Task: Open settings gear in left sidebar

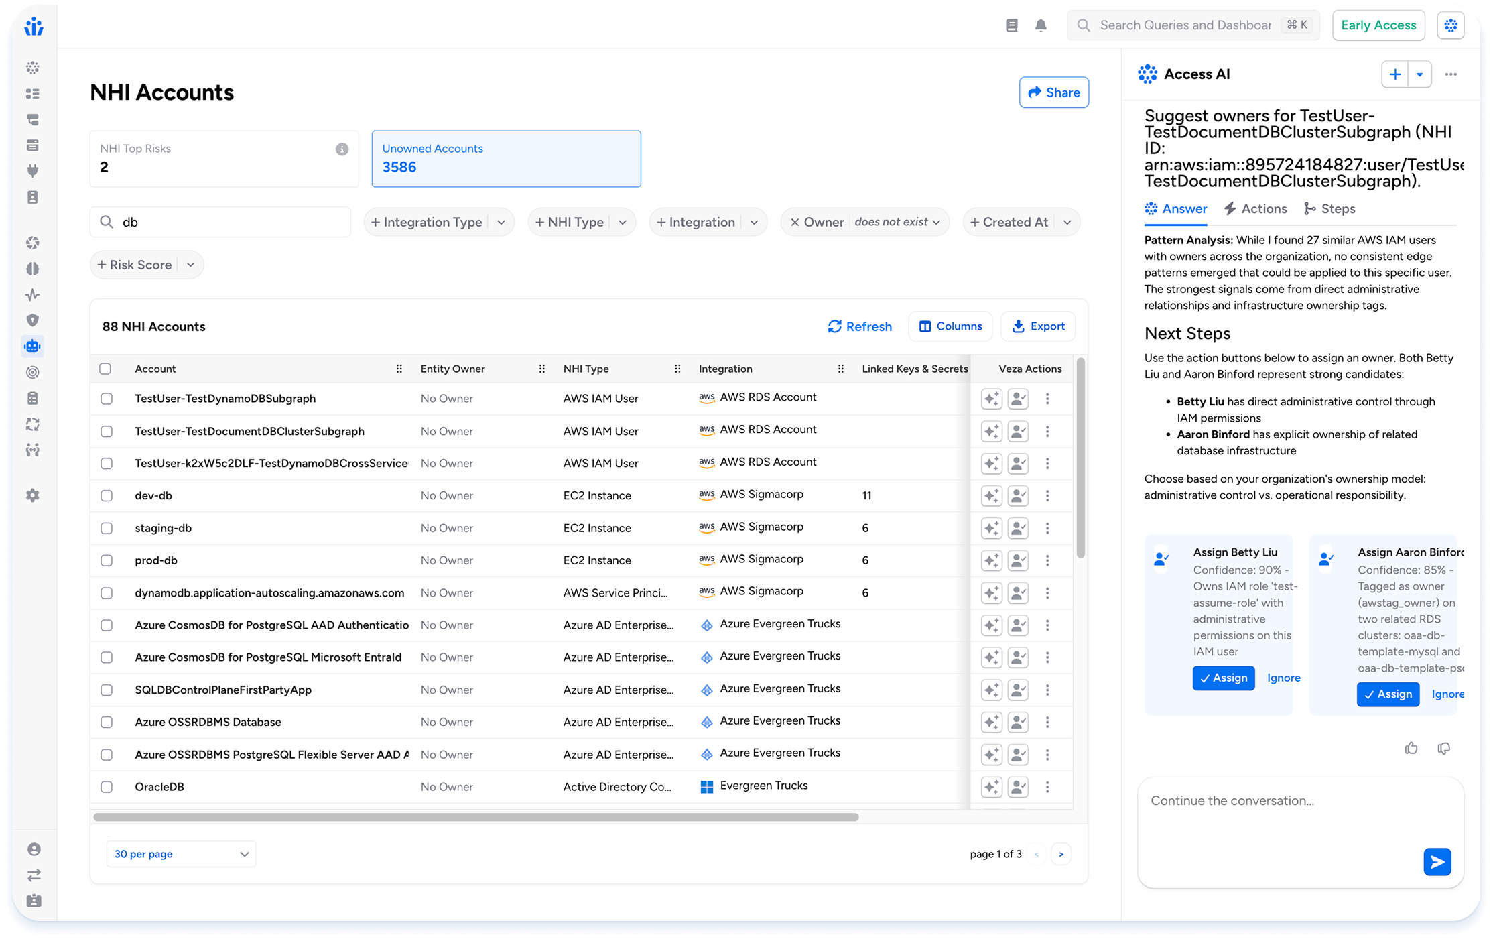Action: click(x=32, y=495)
